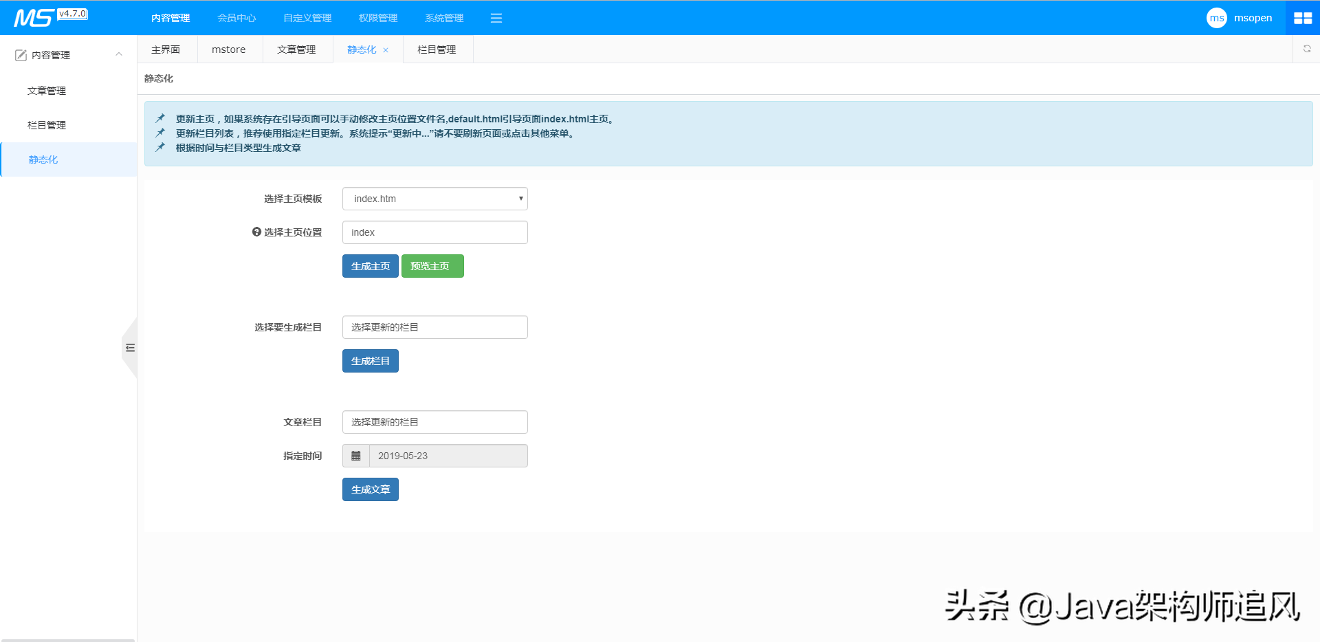Open the apps grid icon at top right
Image resolution: width=1320 pixels, height=642 pixels.
(x=1303, y=18)
